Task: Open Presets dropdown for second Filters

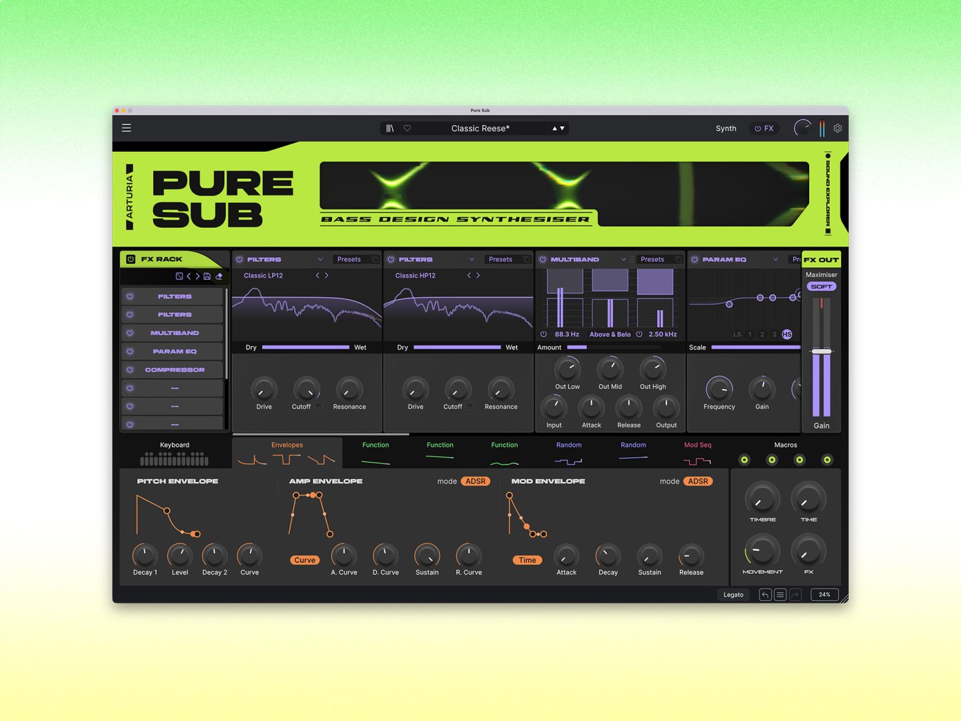Action: (x=501, y=260)
